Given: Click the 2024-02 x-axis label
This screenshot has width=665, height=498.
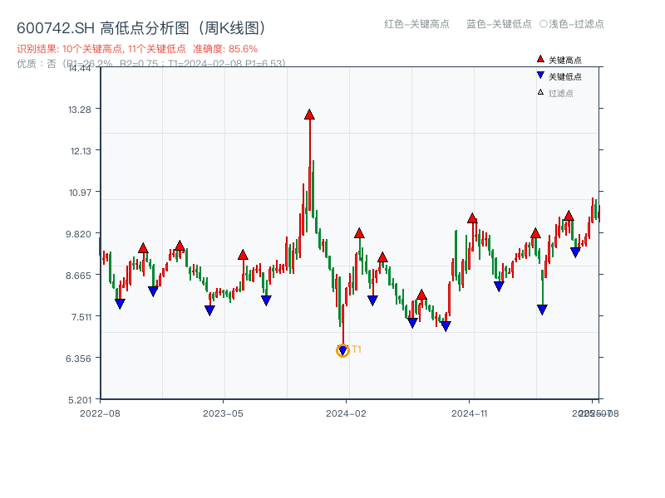Looking at the screenshot, I should 346,413.
